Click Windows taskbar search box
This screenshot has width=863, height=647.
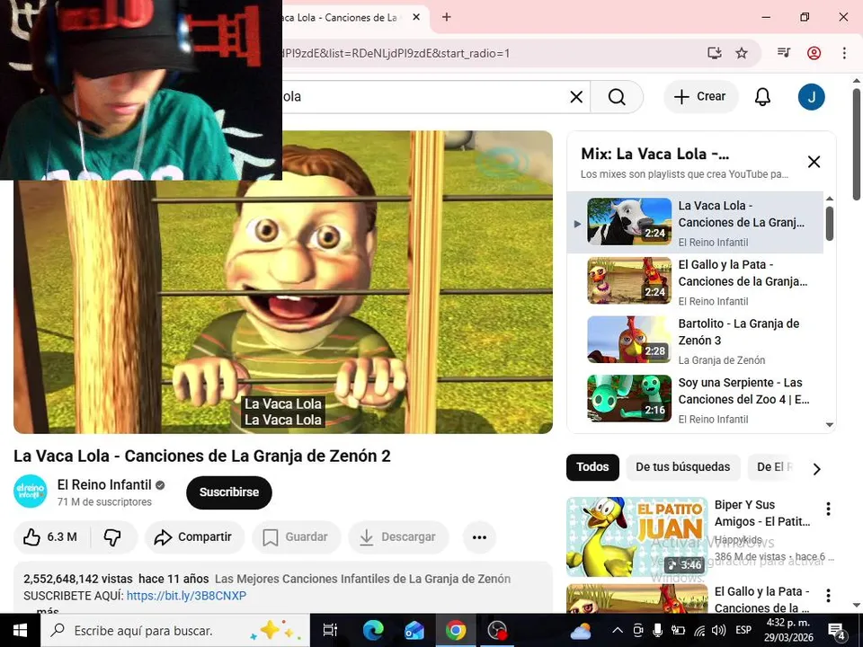[175, 631]
